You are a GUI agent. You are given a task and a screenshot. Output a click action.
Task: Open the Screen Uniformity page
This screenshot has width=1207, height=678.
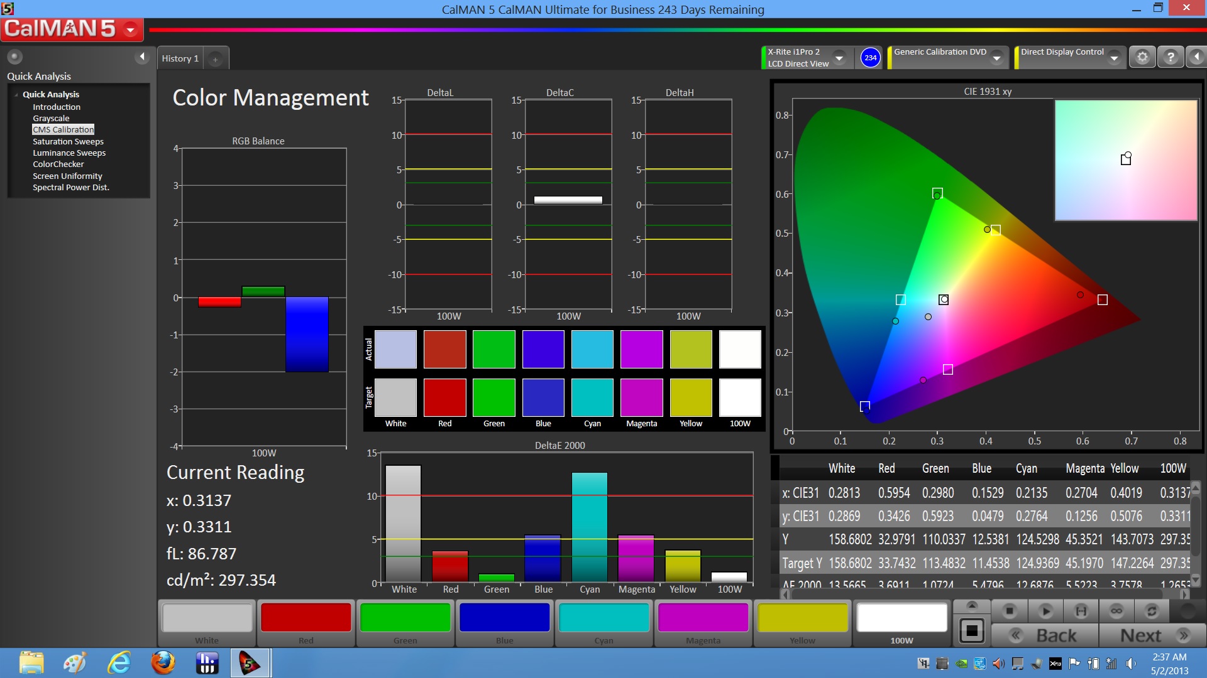click(67, 176)
